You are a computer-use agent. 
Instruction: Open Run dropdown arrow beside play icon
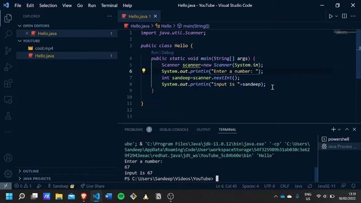click(x=336, y=16)
